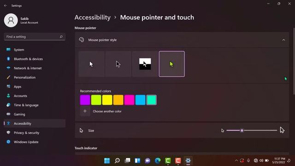Pick the pink recommended color
This screenshot has height=166, width=295.
pos(129,100)
